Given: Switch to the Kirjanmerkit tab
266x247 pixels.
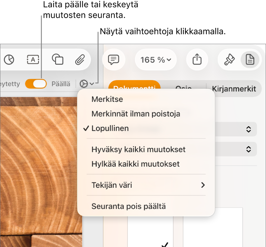Looking at the screenshot, I should click(234, 89).
